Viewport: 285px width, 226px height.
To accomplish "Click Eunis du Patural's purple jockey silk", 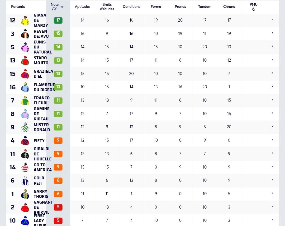I will (25, 47).
